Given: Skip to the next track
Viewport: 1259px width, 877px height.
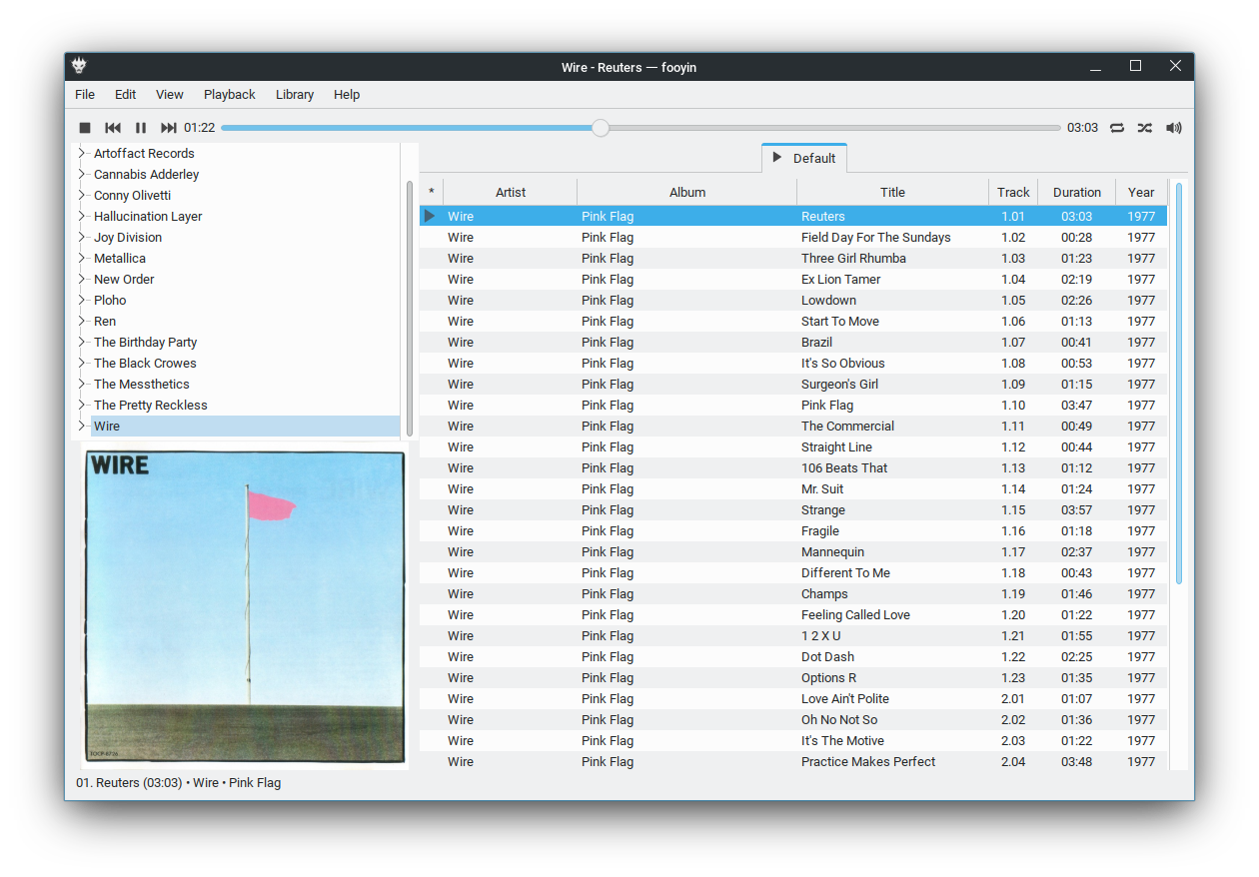Looking at the screenshot, I should tap(169, 128).
